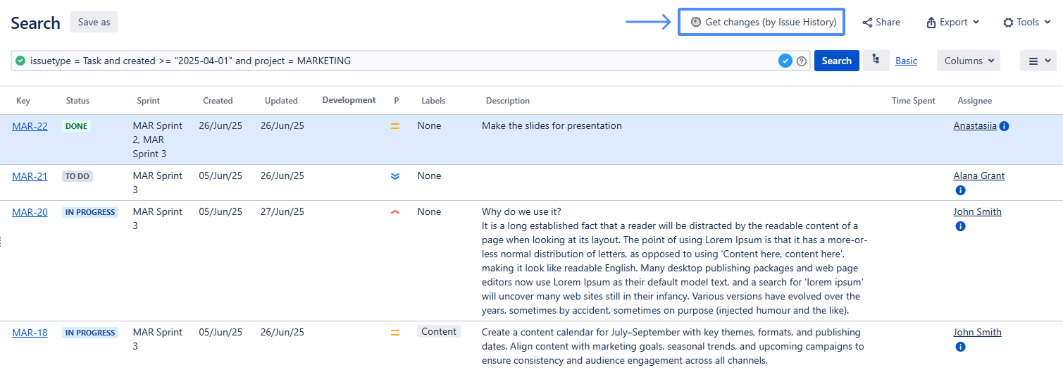Viewport: 1063px width, 370px height.
Task: Click the Content label on MAR-18
Action: (x=439, y=332)
